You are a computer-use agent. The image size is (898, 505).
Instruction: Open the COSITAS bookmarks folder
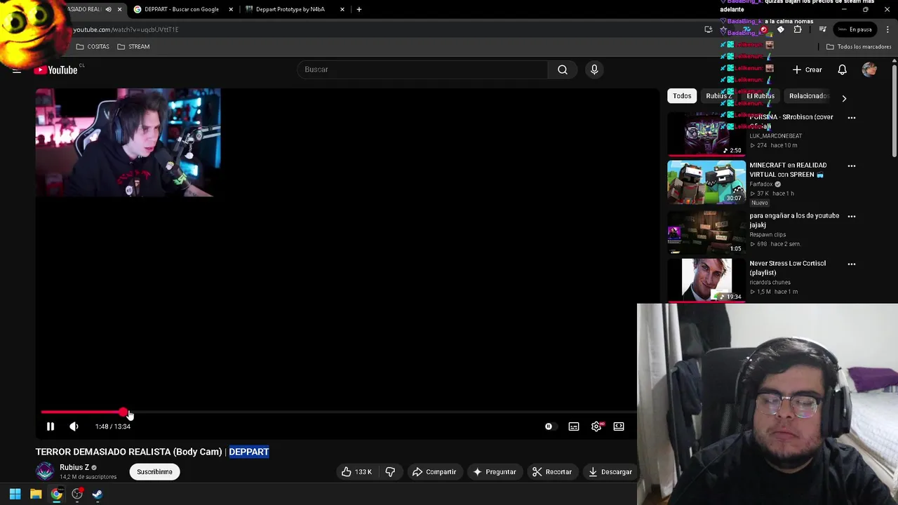tap(93, 46)
